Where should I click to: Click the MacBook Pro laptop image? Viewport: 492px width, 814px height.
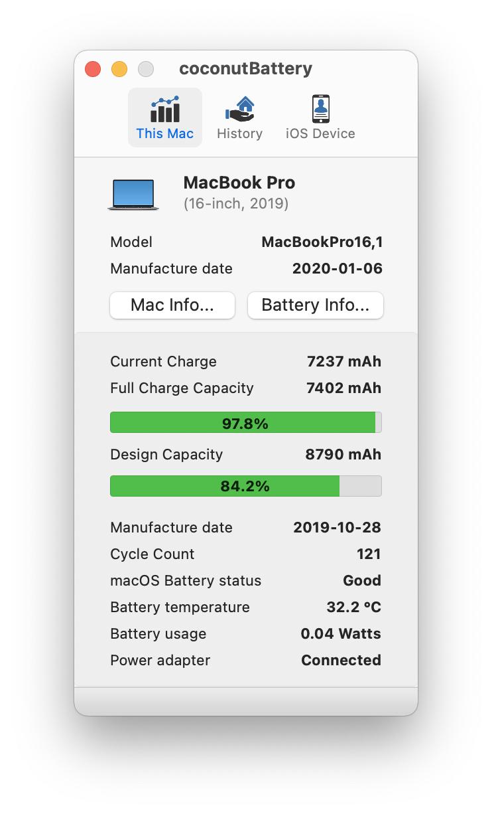click(x=133, y=193)
